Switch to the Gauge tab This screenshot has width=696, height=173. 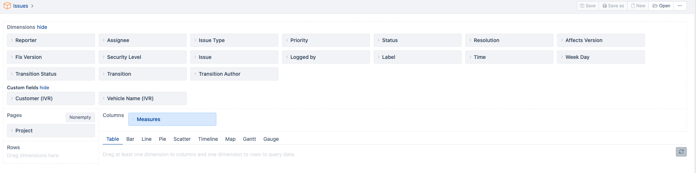[271, 139]
